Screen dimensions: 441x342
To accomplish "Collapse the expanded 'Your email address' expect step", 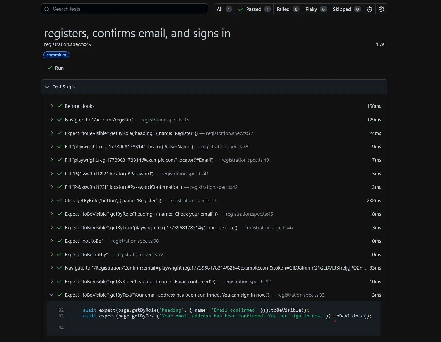I will (52, 295).
